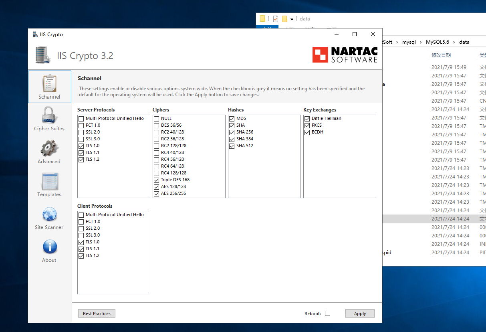
Task: Toggle the SHA 256 hash
Action: [x=232, y=132]
